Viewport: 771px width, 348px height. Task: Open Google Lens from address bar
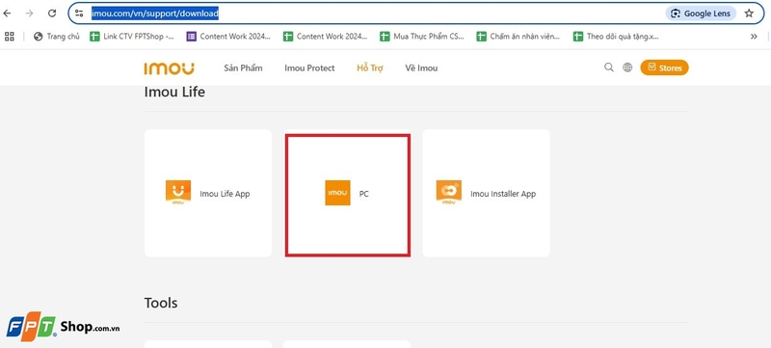tap(701, 13)
